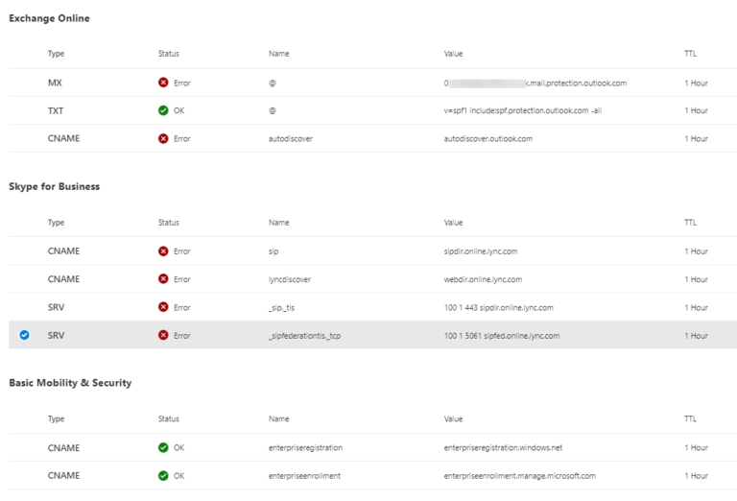737x501 pixels.
Task: Click the webdir.online.lync.com value
Action: (483, 279)
